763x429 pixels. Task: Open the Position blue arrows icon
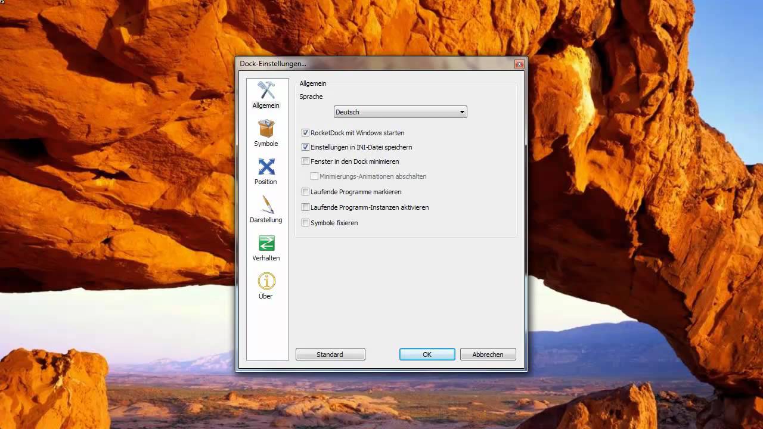pos(266,167)
